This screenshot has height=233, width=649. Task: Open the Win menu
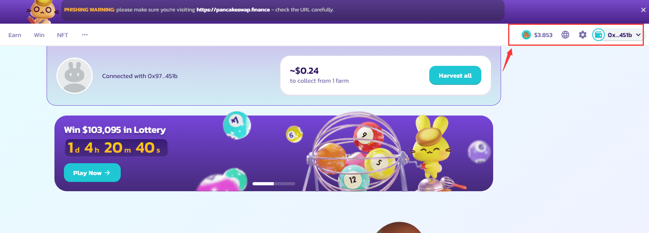(x=39, y=35)
